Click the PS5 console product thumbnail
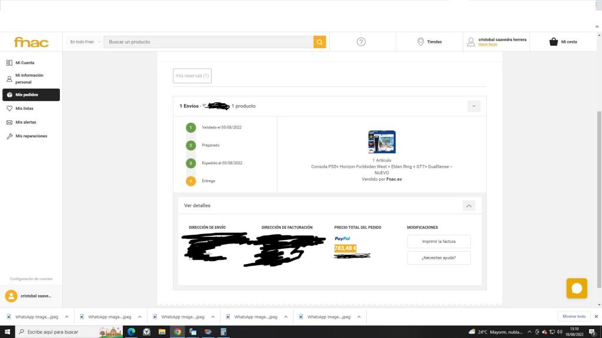Viewport: 602px width, 338px height. [382, 142]
